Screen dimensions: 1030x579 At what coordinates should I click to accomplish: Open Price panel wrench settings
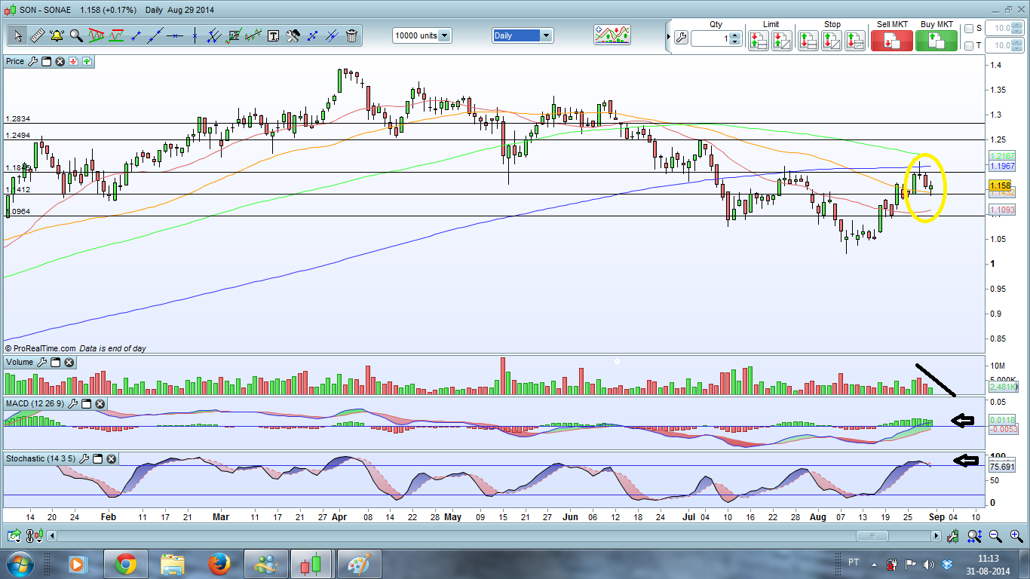pos(32,61)
